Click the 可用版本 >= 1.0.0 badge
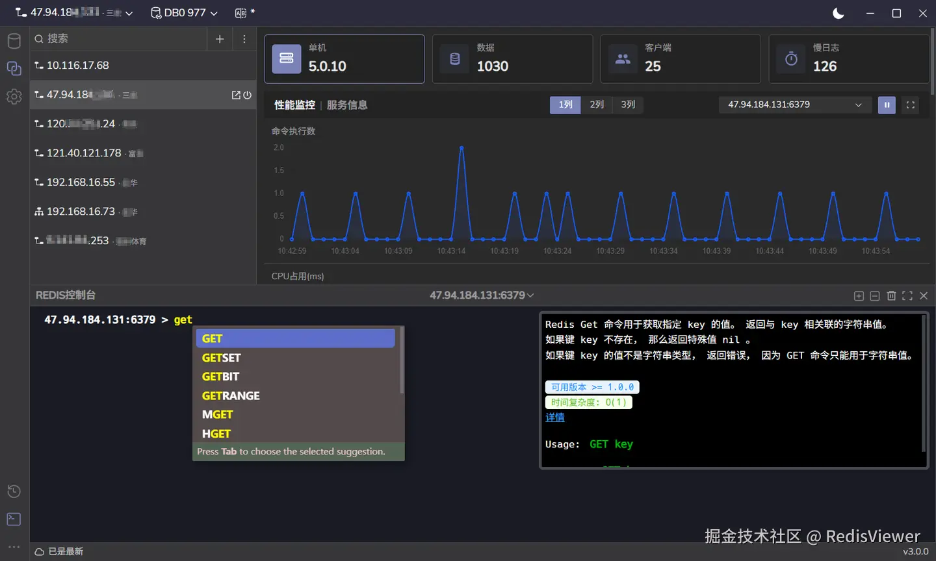The image size is (936, 561). [x=592, y=387]
